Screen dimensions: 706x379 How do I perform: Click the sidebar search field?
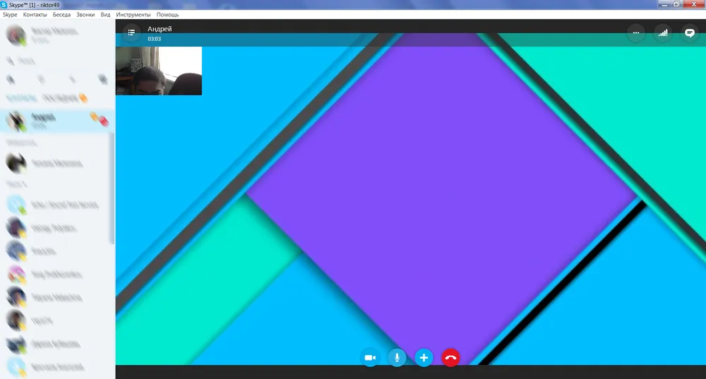(57, 61)
